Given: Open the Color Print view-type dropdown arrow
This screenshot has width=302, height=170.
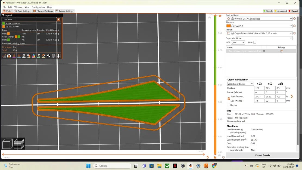Looking at the screenshot, I should 58,20.
